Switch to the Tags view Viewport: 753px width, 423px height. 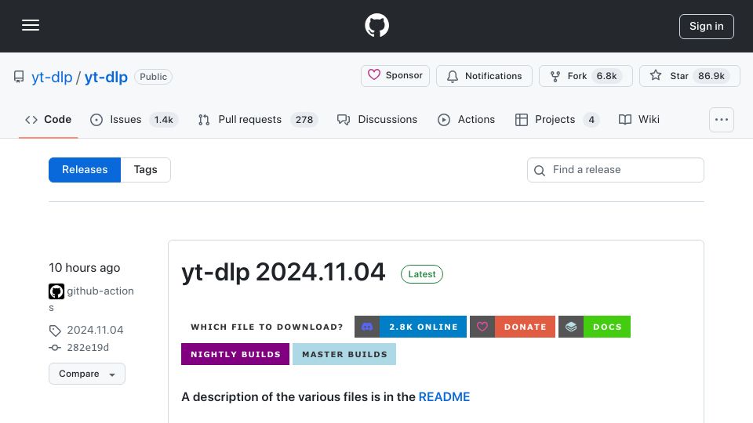pyautogui.click(x=146, y=170)
